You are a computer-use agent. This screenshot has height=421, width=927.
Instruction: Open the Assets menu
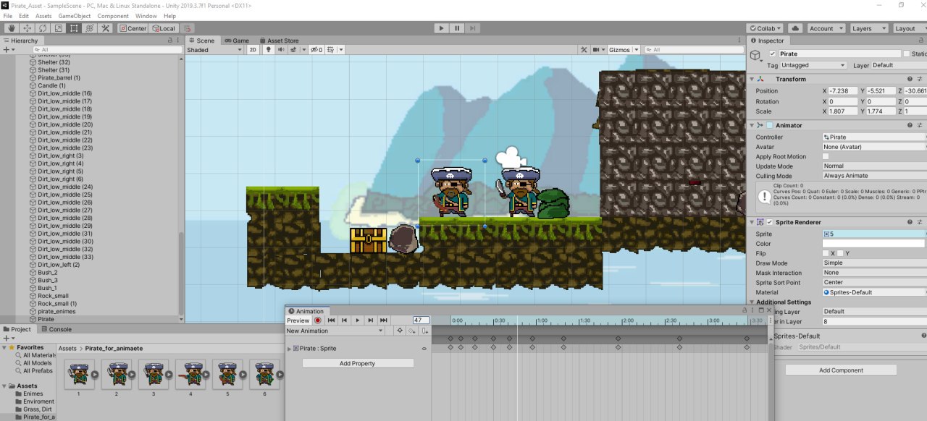[43, 16]
